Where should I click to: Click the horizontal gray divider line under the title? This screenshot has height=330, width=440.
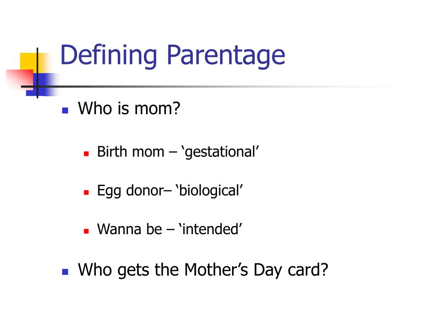point(213,86)
